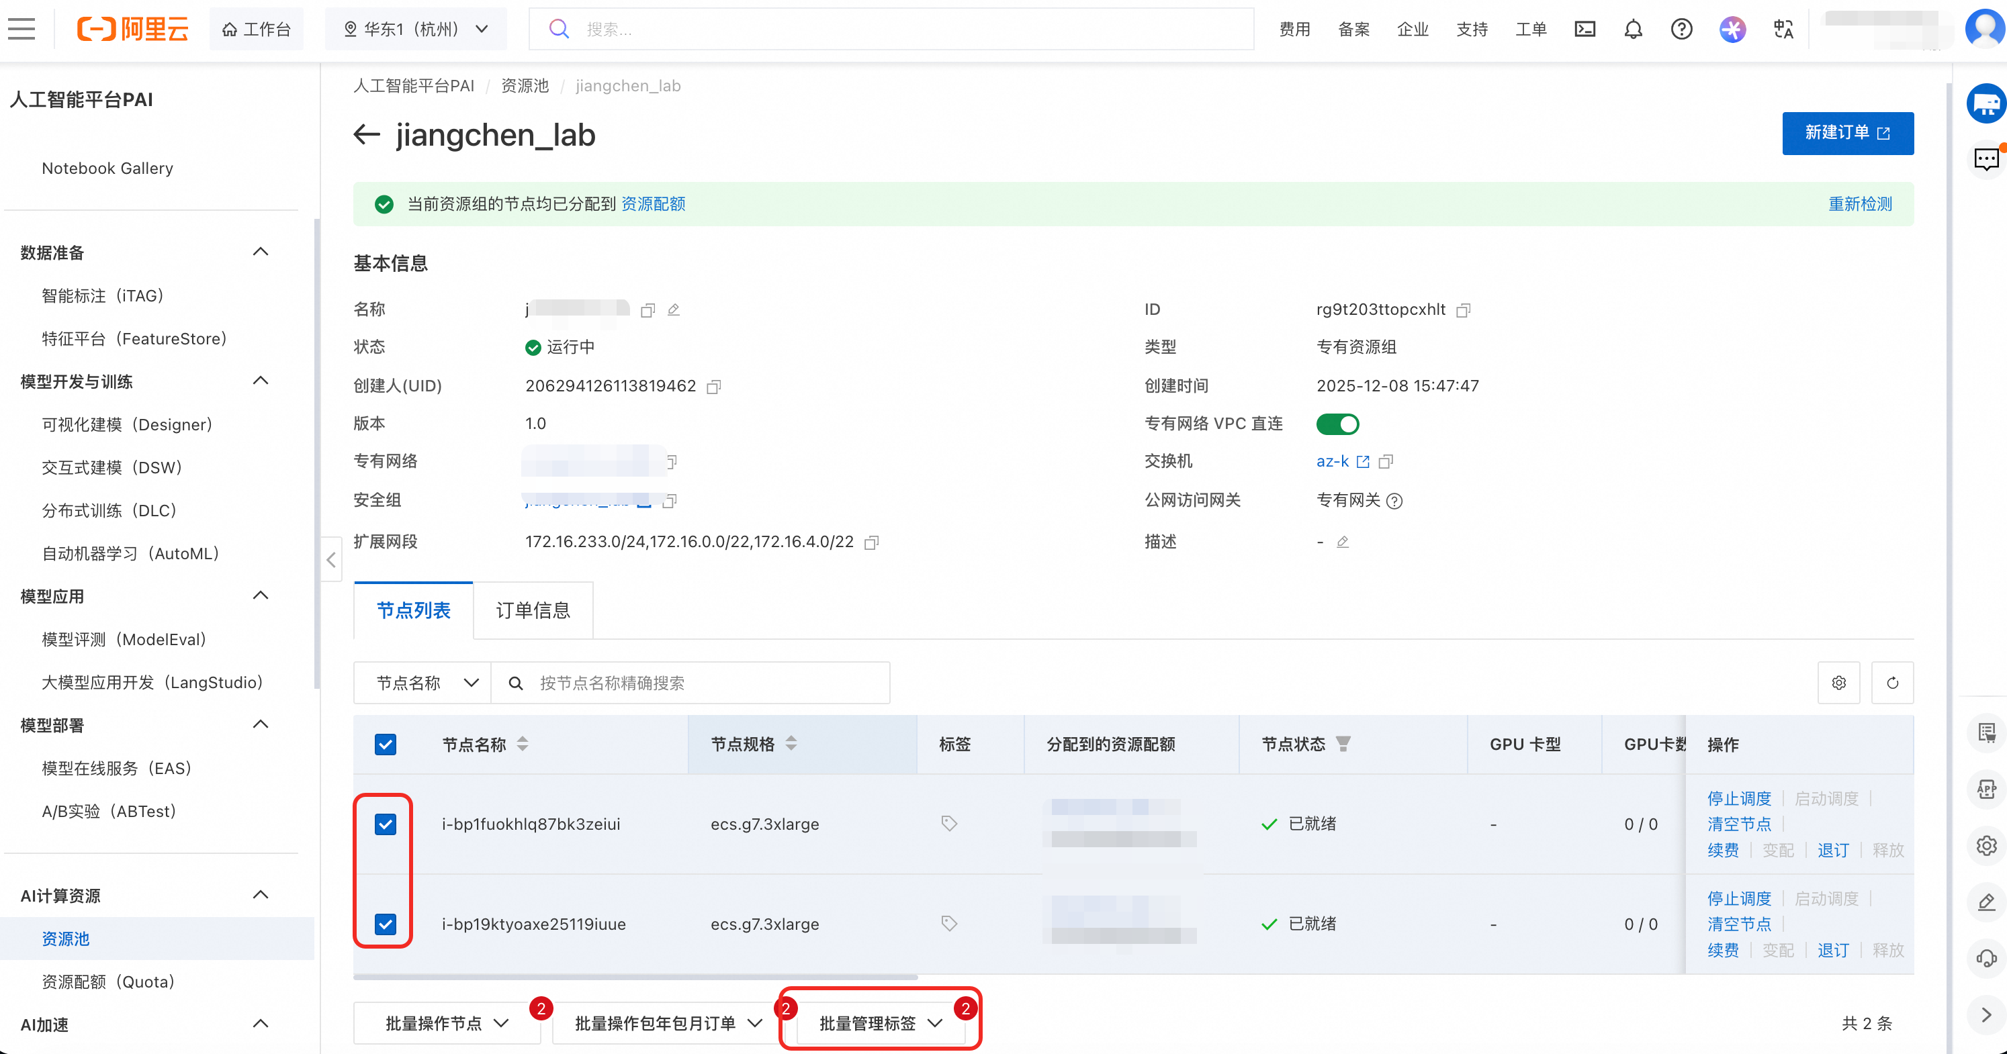This screenshot has width=2007, height=1054.
Task: Toggle the VPC direct connection switch
Action: point(1337,424)
